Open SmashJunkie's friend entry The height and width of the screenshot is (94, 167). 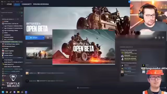129,53
